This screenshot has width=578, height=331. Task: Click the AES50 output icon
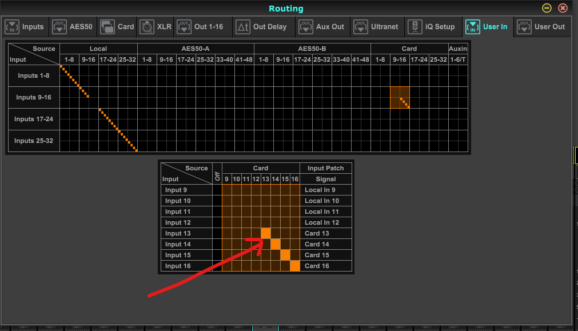coord(59,27)
